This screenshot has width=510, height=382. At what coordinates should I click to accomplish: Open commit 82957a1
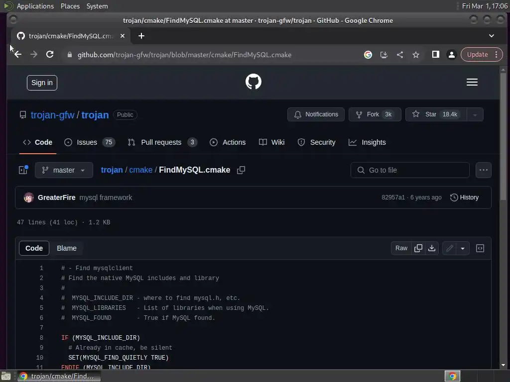coord(393,197)
